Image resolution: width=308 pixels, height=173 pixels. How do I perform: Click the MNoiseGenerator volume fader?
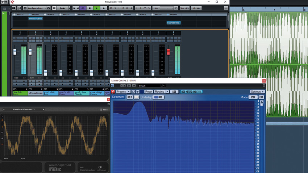pos(30,52)
